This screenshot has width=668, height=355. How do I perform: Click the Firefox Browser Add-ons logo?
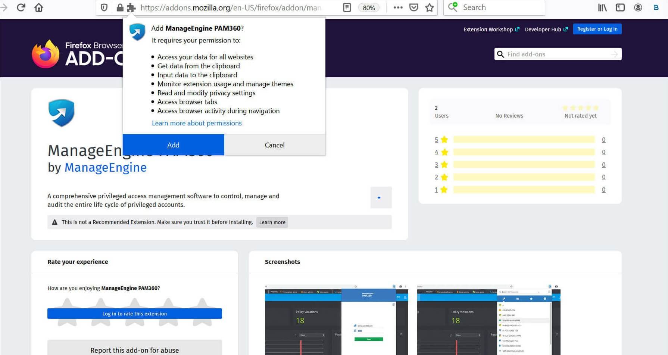(77, 54)
